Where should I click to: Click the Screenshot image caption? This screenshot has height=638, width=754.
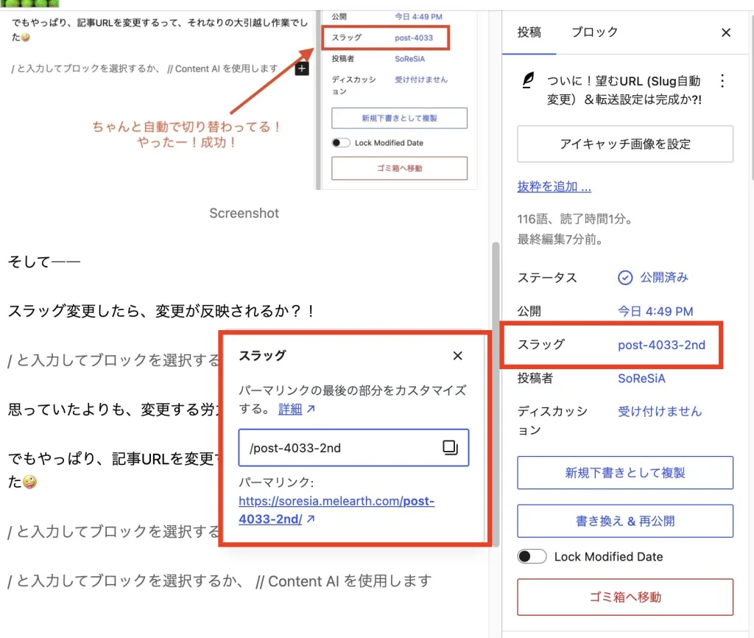point(244,213)
